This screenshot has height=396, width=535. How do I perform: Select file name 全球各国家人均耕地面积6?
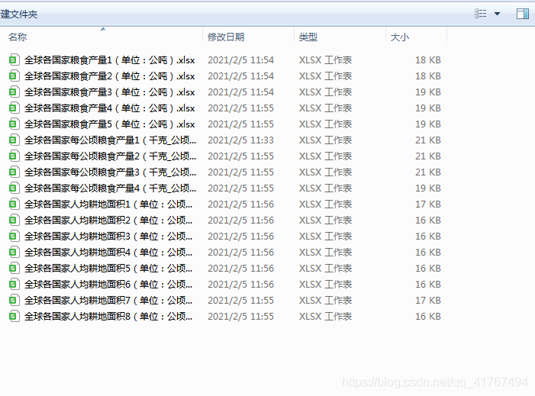[108, 285]
